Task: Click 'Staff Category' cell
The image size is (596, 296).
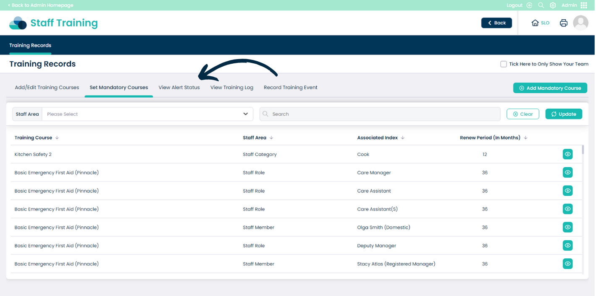Action: click(260, 154)
